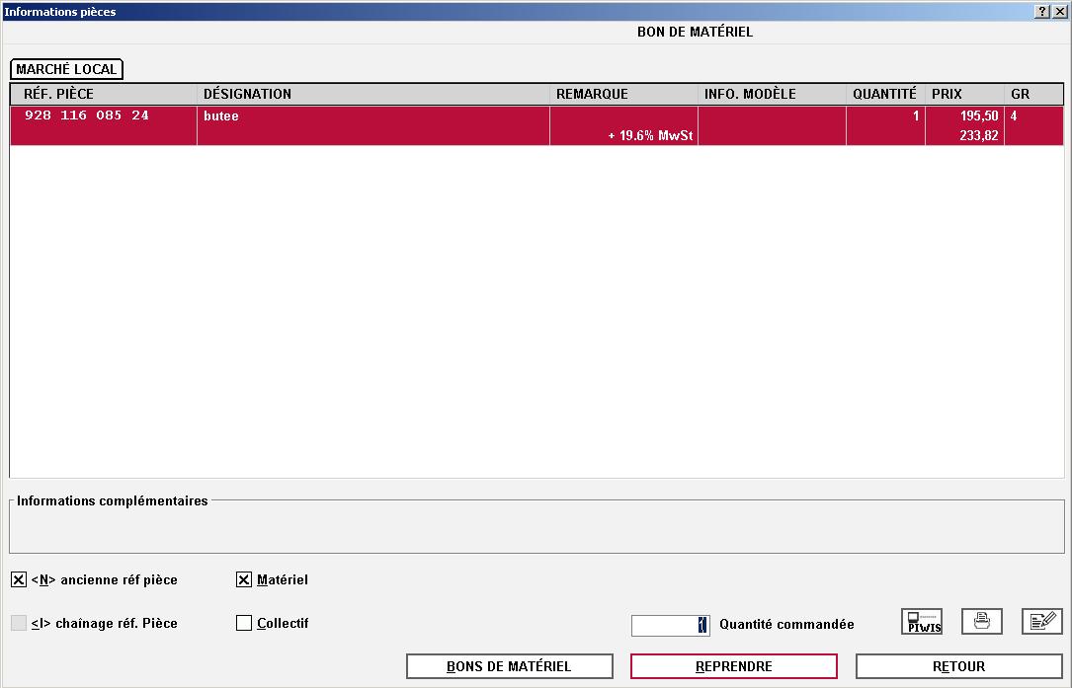Open the PIWIS icon button
Viewport: 1072px width, 688px height.
coord(922,622)
